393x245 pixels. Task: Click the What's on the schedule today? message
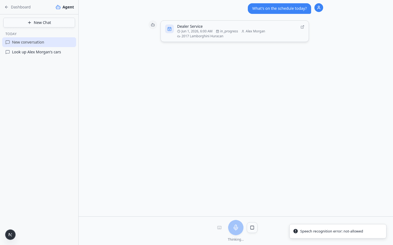pyautogui.click(x=279, y=8)
